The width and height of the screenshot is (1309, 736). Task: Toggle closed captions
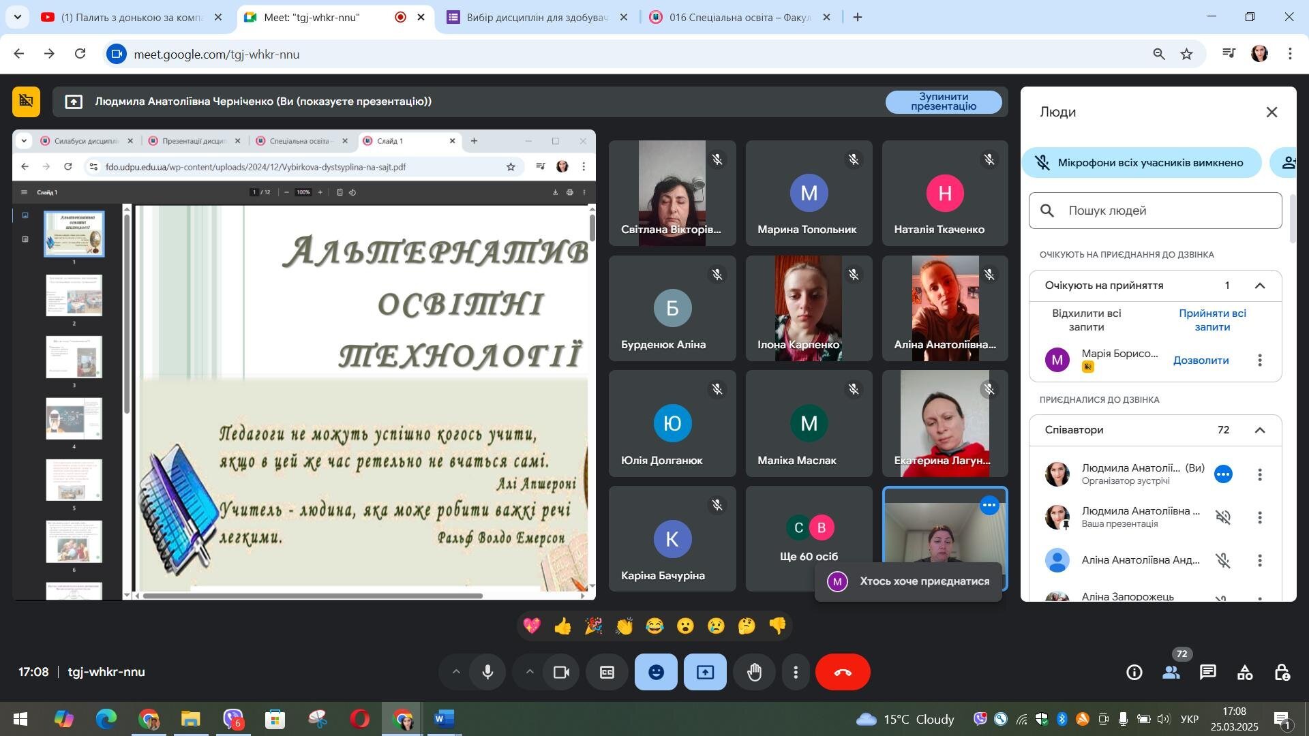(x=607, y=672)
